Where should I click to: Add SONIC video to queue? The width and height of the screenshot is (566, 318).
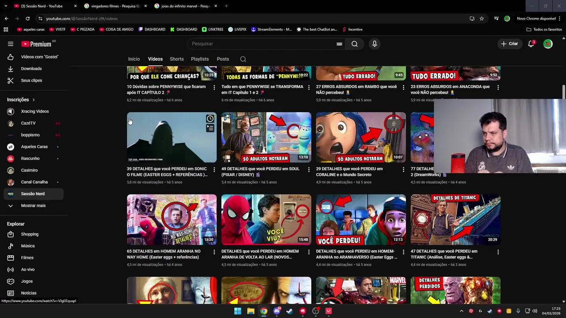(210, 128)
